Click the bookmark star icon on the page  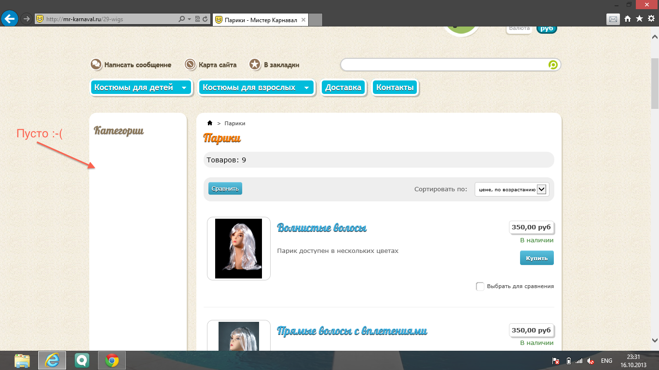pyautogui.click(x=255, y=65)
